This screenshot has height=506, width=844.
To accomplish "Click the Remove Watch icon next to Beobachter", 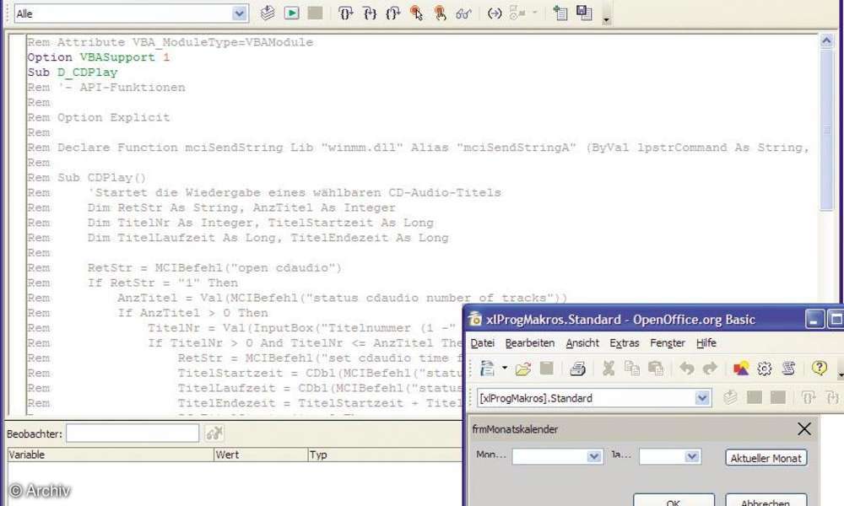I will 214,433.
